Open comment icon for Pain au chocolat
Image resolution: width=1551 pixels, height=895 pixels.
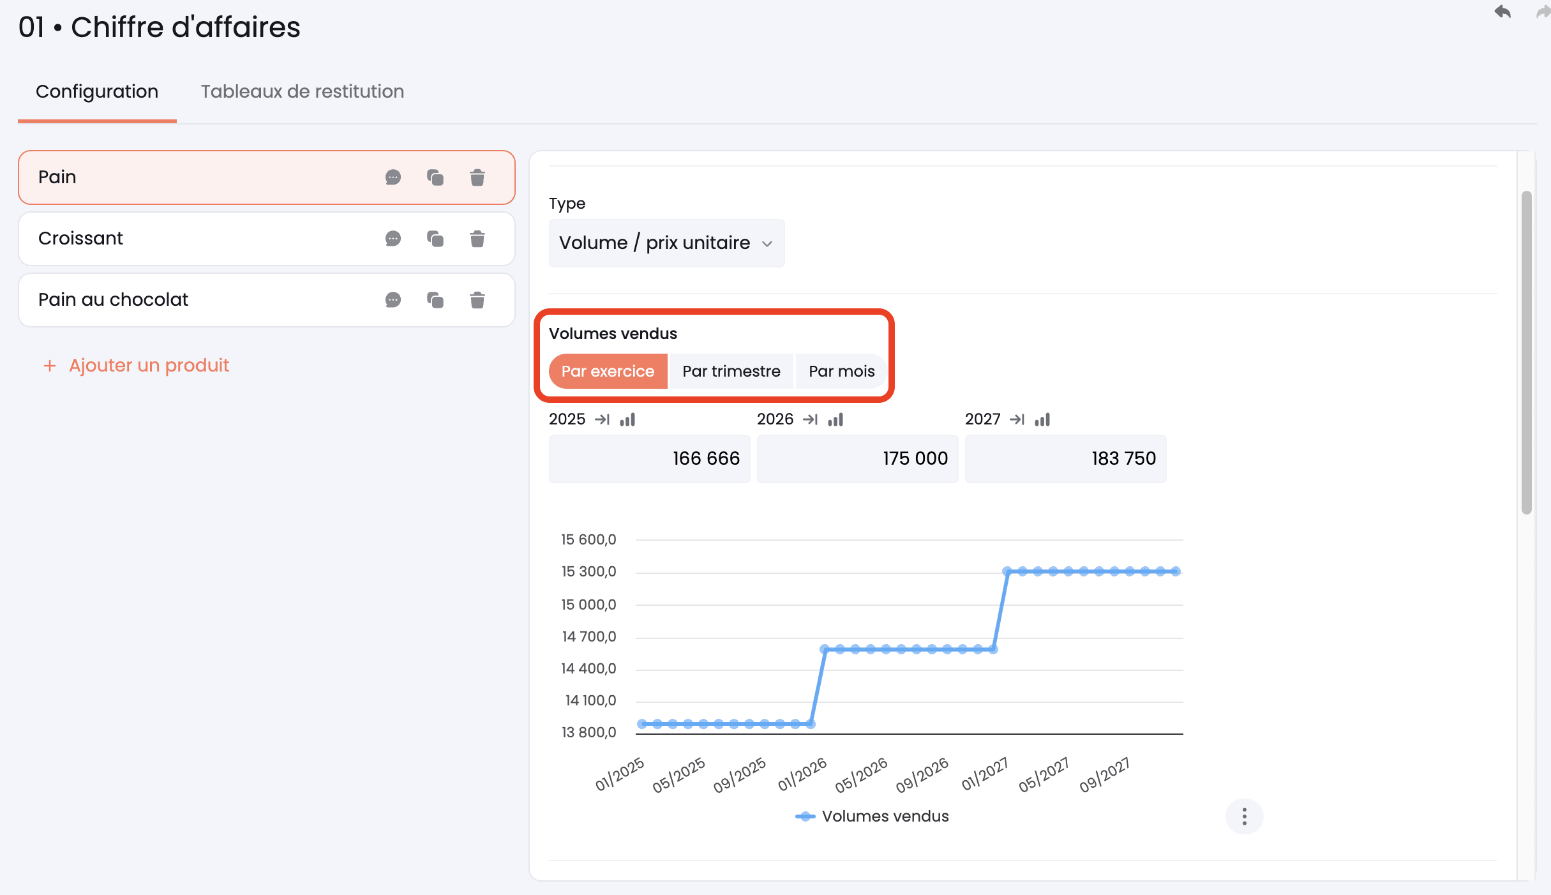(393, 300)
